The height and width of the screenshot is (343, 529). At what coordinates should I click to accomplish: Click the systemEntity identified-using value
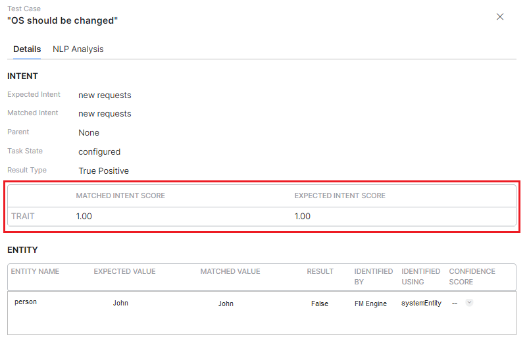(421, 303)
